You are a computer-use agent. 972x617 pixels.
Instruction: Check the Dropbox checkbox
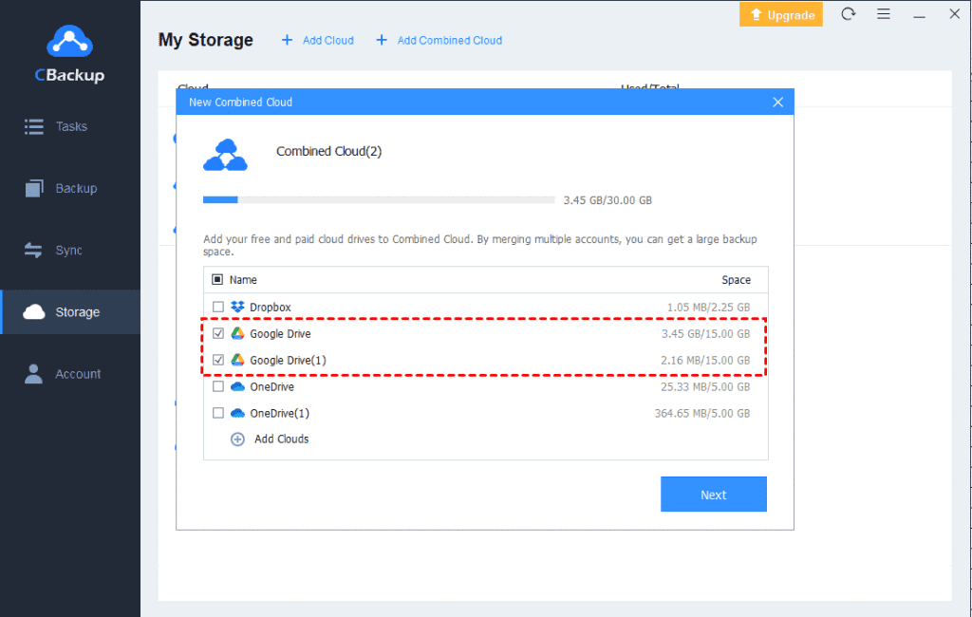pyautogui.click(x=218, y=307)
